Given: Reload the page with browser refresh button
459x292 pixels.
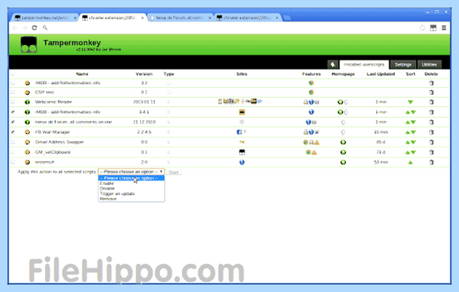Looking at the screenshot, I should (x=34, y=28).
